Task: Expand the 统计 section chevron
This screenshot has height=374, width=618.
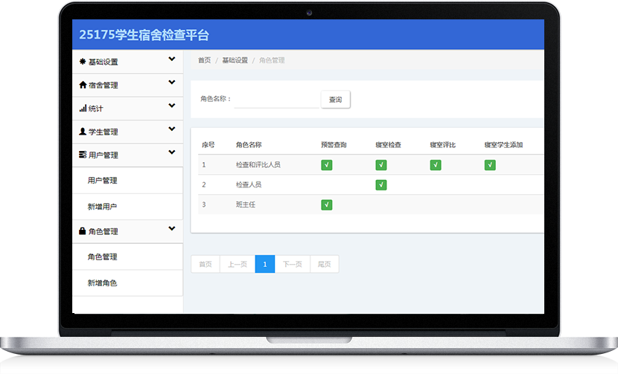Action: tap(172, 106)
